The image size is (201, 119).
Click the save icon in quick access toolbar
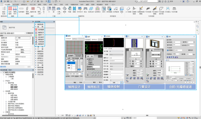[8, 1]
